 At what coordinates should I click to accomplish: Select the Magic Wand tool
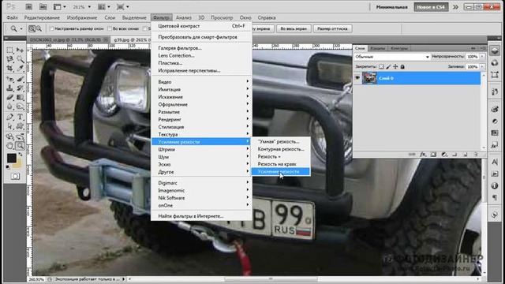click(x=20, y=59)
